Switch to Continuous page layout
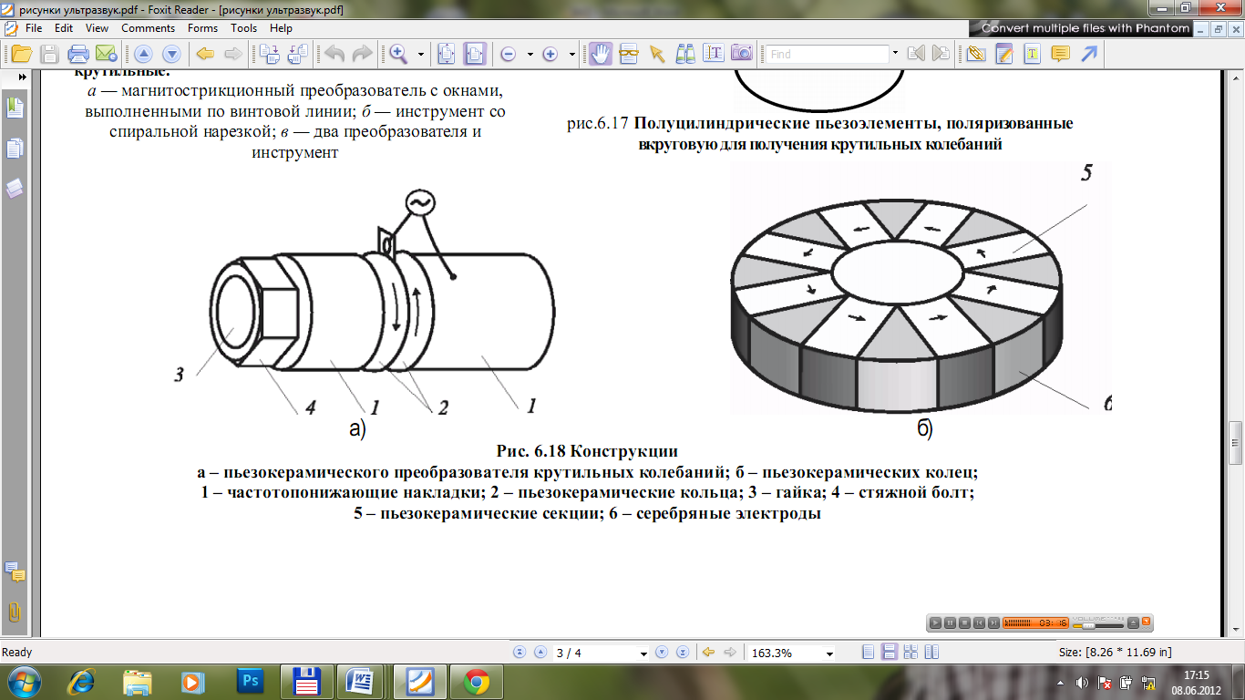1245x700 pixels. click(889, 653)
